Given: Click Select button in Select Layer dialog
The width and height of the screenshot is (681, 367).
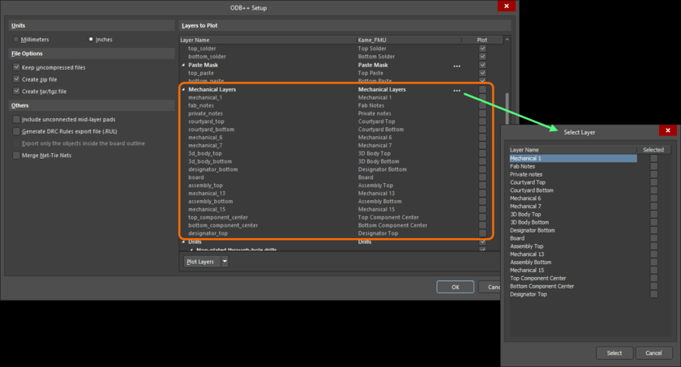Looking at the screenshot, I should 615,352.
